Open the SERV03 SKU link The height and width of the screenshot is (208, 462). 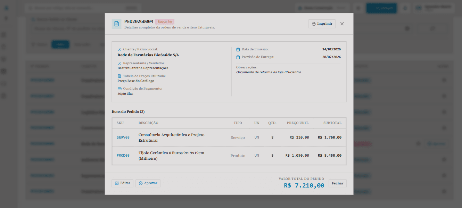click(123, 138)
